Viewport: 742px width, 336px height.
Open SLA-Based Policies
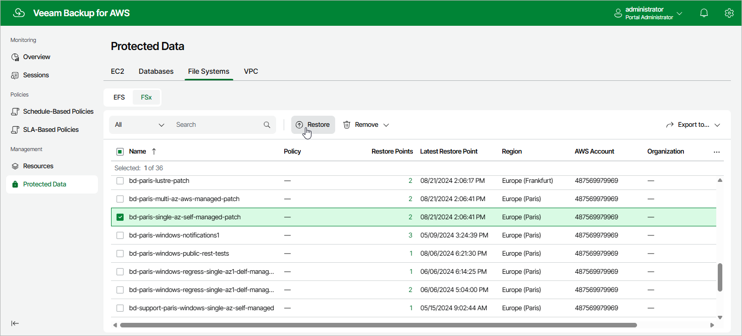coord(51,130)
